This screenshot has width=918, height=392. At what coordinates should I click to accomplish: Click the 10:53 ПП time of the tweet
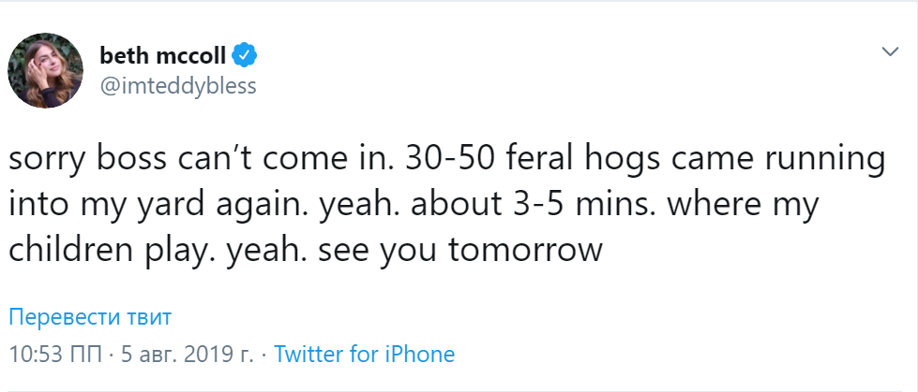pos(55,354)
